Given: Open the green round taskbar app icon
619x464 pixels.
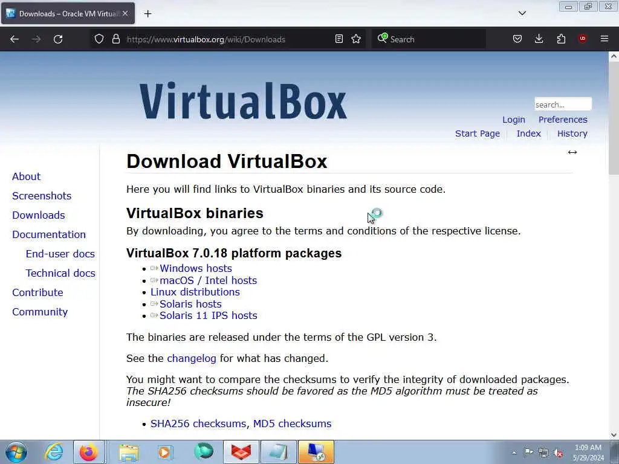Looking at the screenshot, I should coord(204,452).
